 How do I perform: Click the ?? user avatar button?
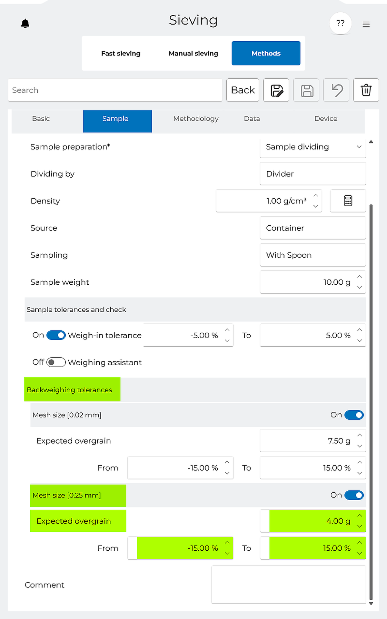(340, 23)
